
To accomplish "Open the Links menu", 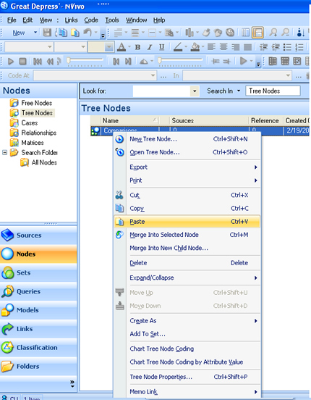I will pos(71,20).
